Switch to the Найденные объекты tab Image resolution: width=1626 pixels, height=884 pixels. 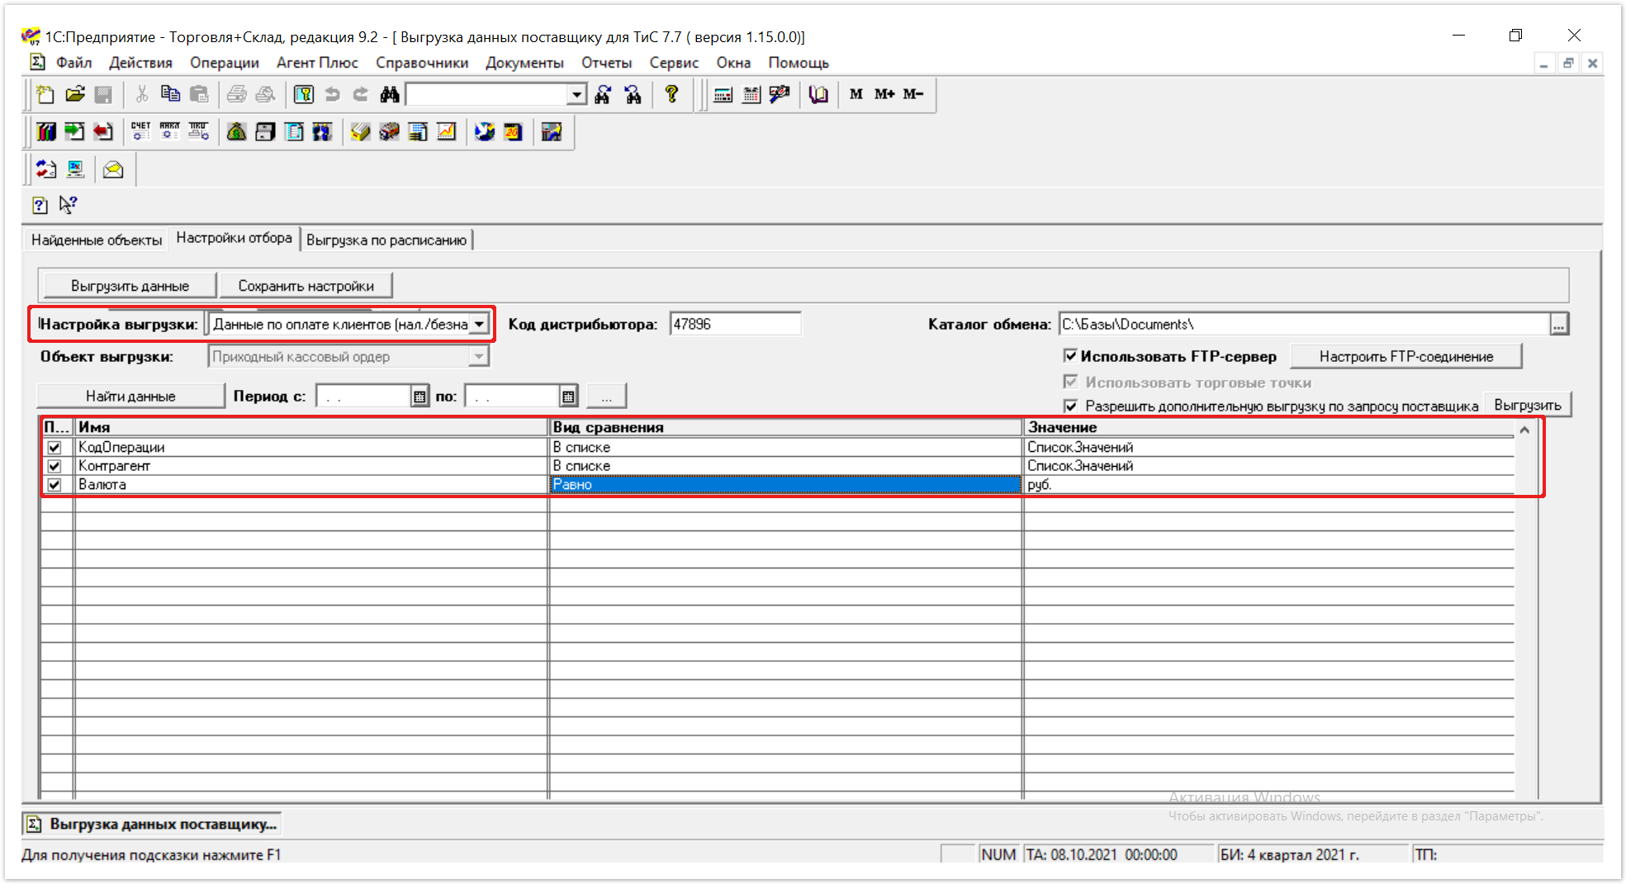(97, 240)
